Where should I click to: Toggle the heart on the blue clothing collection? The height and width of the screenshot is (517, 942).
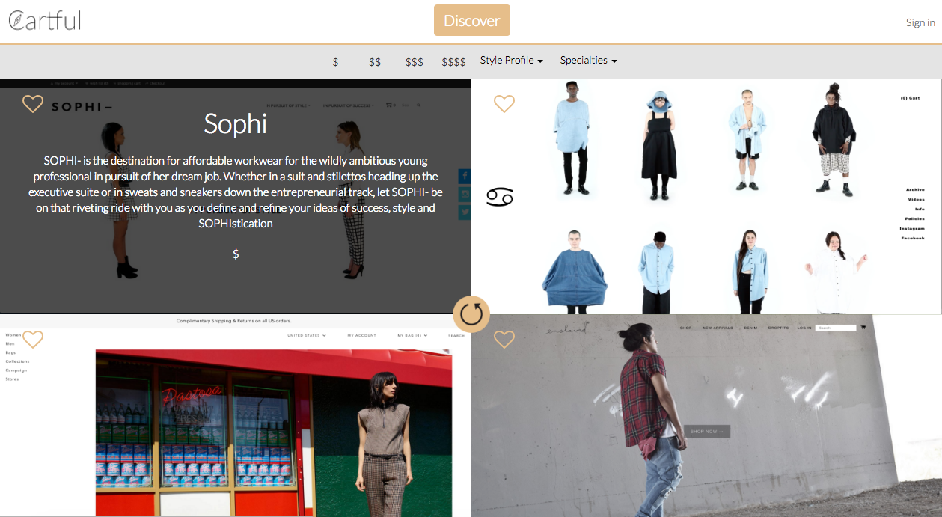(504, 103)
